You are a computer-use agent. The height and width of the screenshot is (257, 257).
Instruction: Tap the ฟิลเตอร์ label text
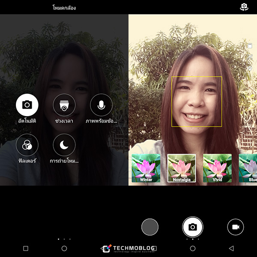pos(27,161)
